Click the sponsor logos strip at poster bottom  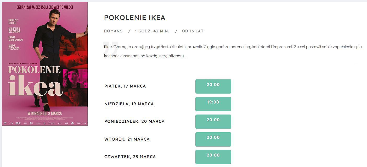tap(45, 123)
